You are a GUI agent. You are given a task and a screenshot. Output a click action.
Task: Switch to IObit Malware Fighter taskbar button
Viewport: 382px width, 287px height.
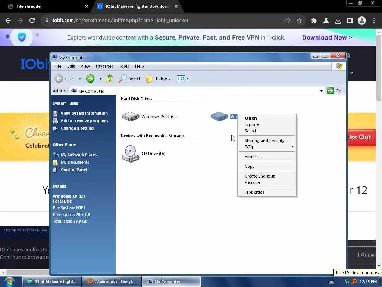click(x=52, y=281)
